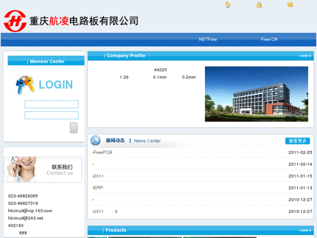
Task: Click the Contact us headset banner
Action: (43, 169)
